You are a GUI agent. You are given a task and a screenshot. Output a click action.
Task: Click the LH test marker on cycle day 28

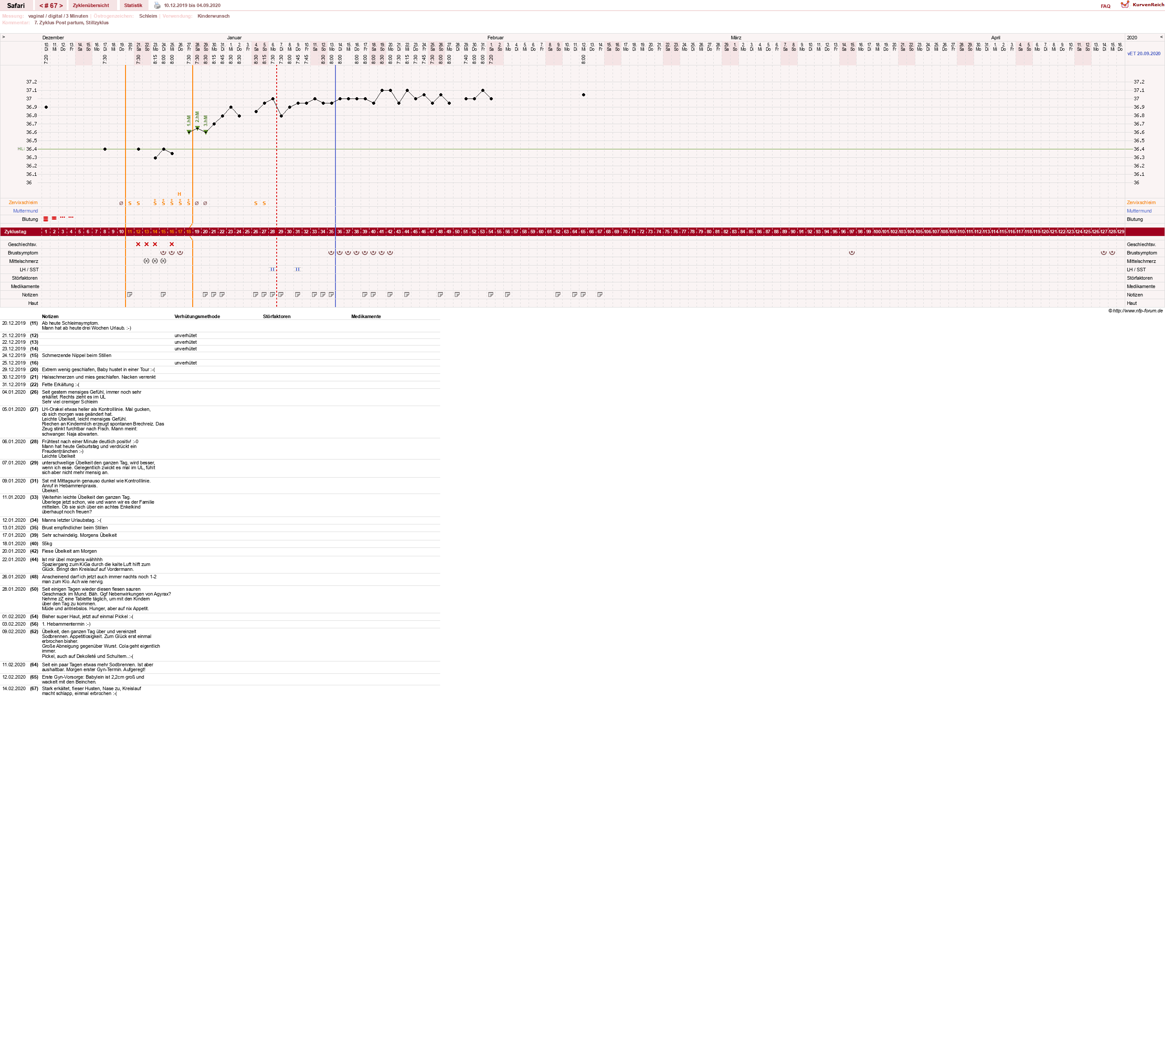click(272, 270)
